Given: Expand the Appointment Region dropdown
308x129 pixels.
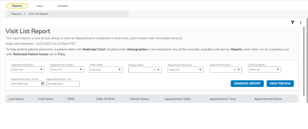Looking at the screenshot, I should coord(28,70).
